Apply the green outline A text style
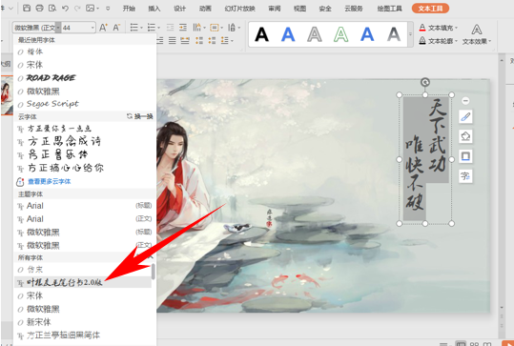This screenshot has height=346, width=514. (x=341, y=34)
